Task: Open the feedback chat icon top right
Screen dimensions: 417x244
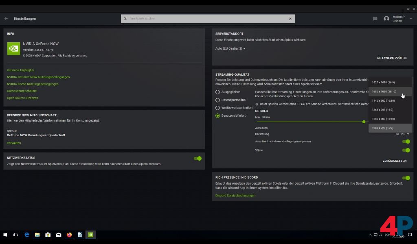Action: 375,18
